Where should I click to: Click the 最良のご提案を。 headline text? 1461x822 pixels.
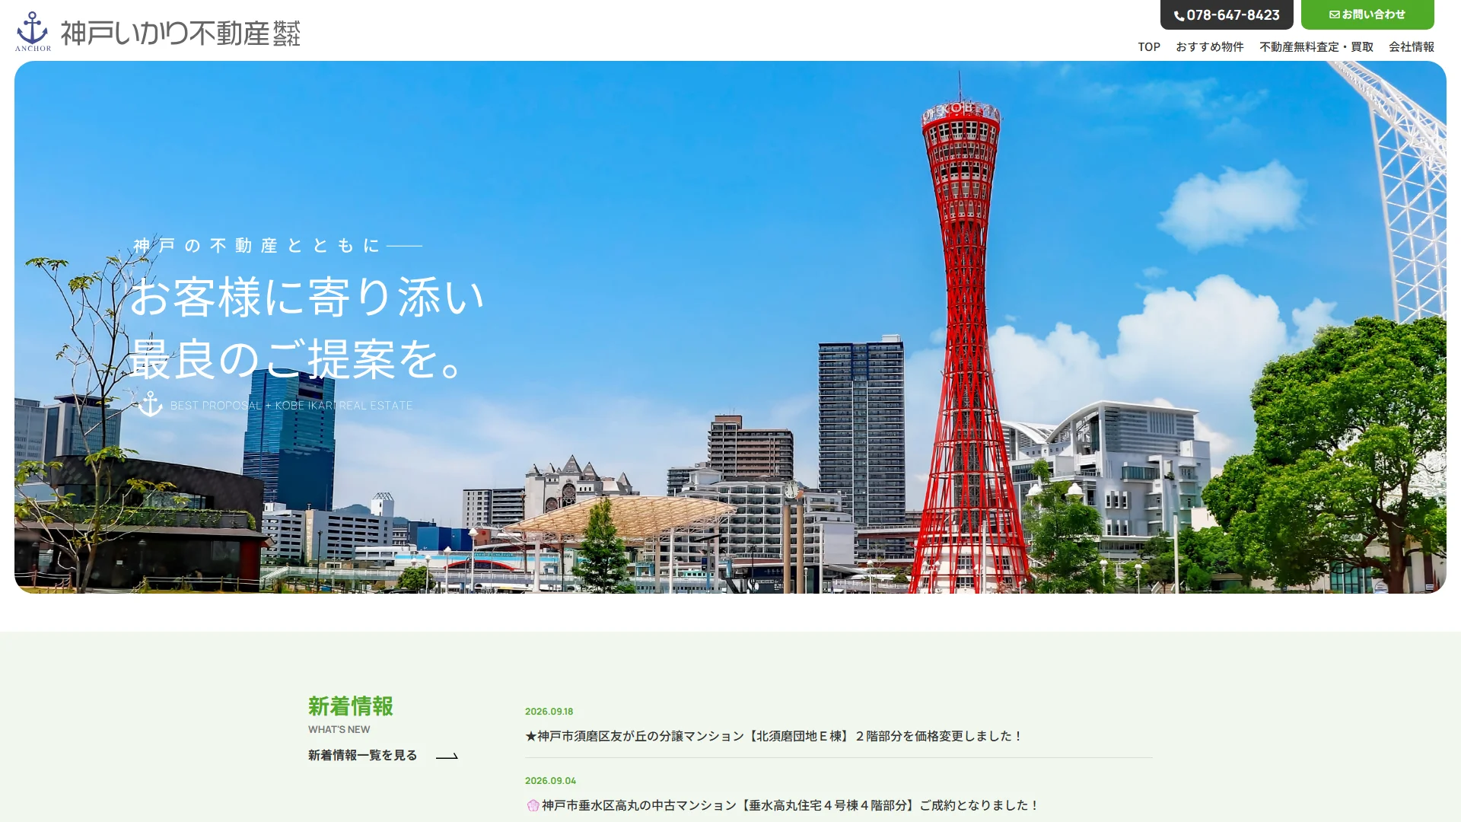coord(297,359)
